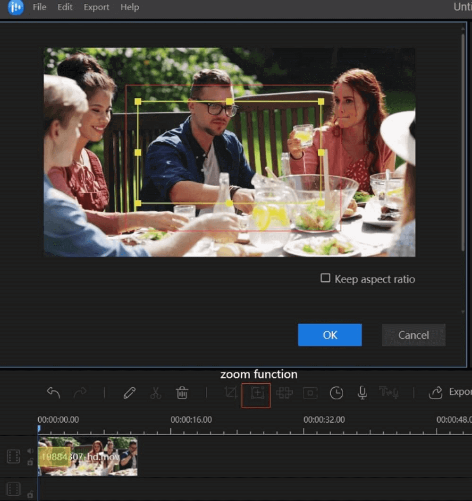Enable the Keep aspect ratio checkbox

pyautogui.click(x=325, y=279)
